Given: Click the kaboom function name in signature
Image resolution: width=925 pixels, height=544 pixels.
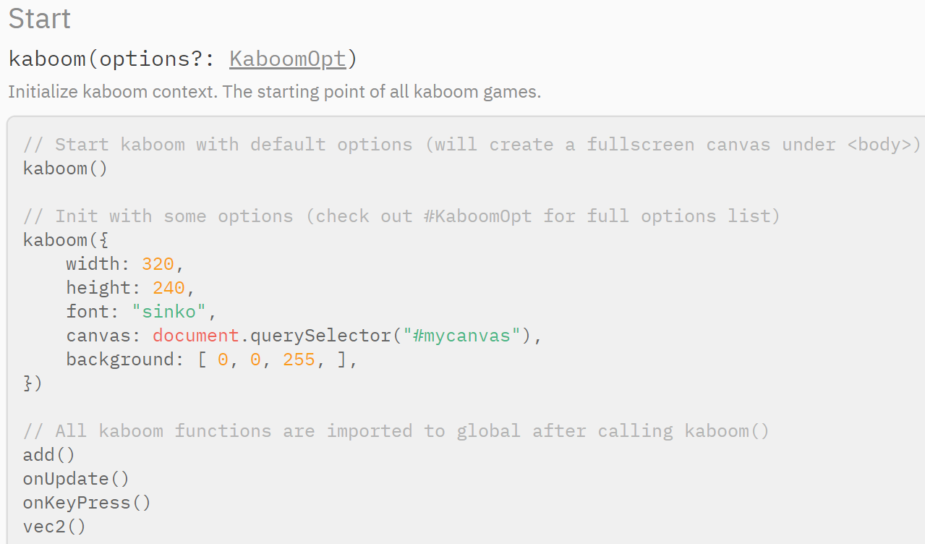Looking at the screenshot, I should 46,59.
